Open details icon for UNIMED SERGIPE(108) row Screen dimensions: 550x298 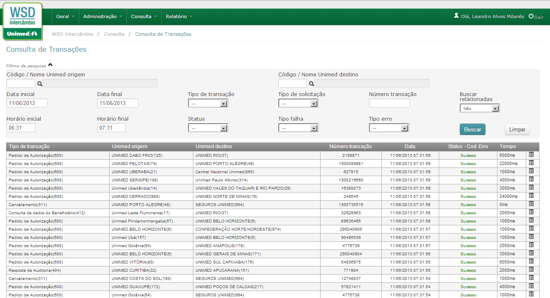(x=531, y=179)
